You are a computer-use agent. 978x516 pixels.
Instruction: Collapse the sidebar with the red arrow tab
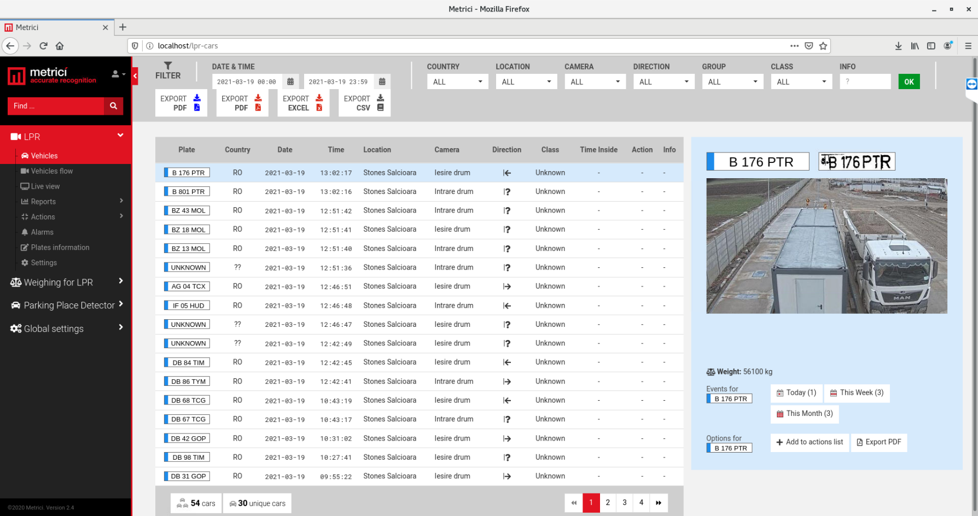pos(135,76)
